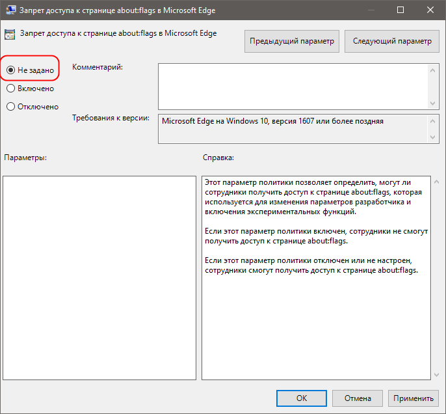Click the policy setting icon beside the heading
The image size is (446, 414).
tap(10, 34)
